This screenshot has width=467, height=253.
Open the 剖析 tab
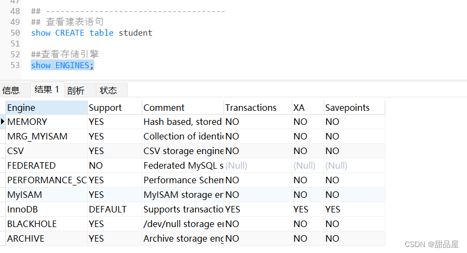pyautogui.click(x=76, y=90)
